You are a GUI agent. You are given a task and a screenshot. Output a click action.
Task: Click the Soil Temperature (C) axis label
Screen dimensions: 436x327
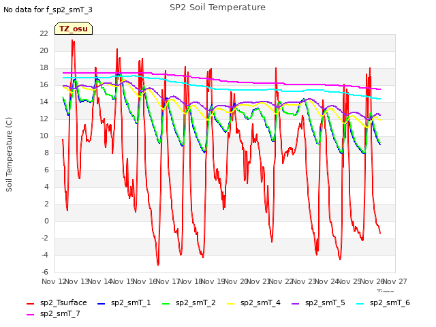[9, 155]
